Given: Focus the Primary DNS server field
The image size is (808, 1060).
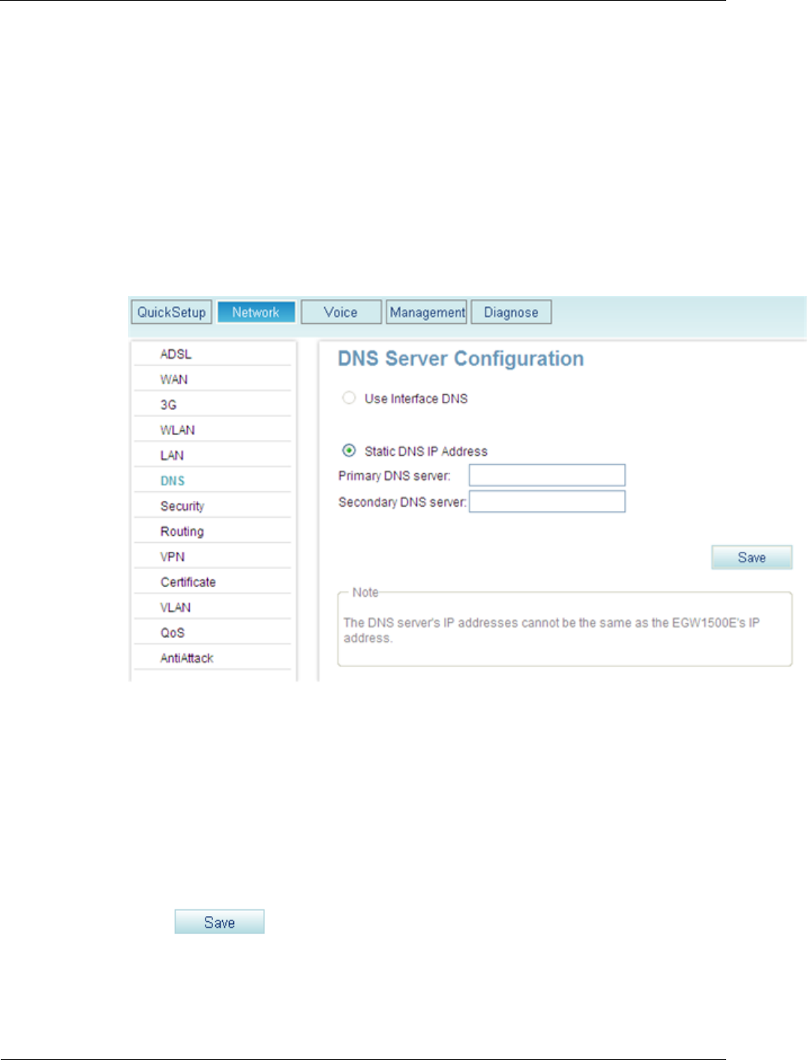Looking at the screenshot, I should 547,475.
